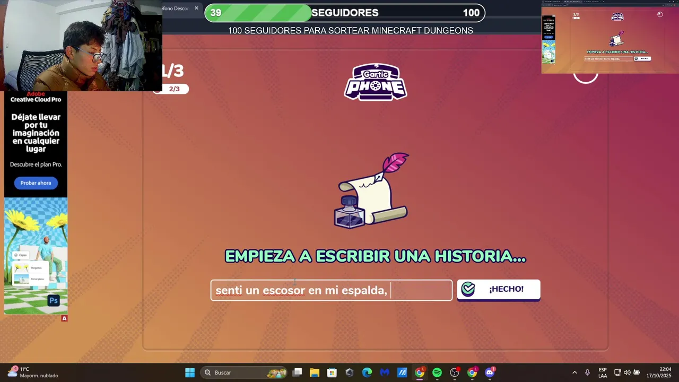This screenshot has width=679, height=382.
Task: Open Discord from taskbar
Action: pyautogui.click(x=490, y=372)
